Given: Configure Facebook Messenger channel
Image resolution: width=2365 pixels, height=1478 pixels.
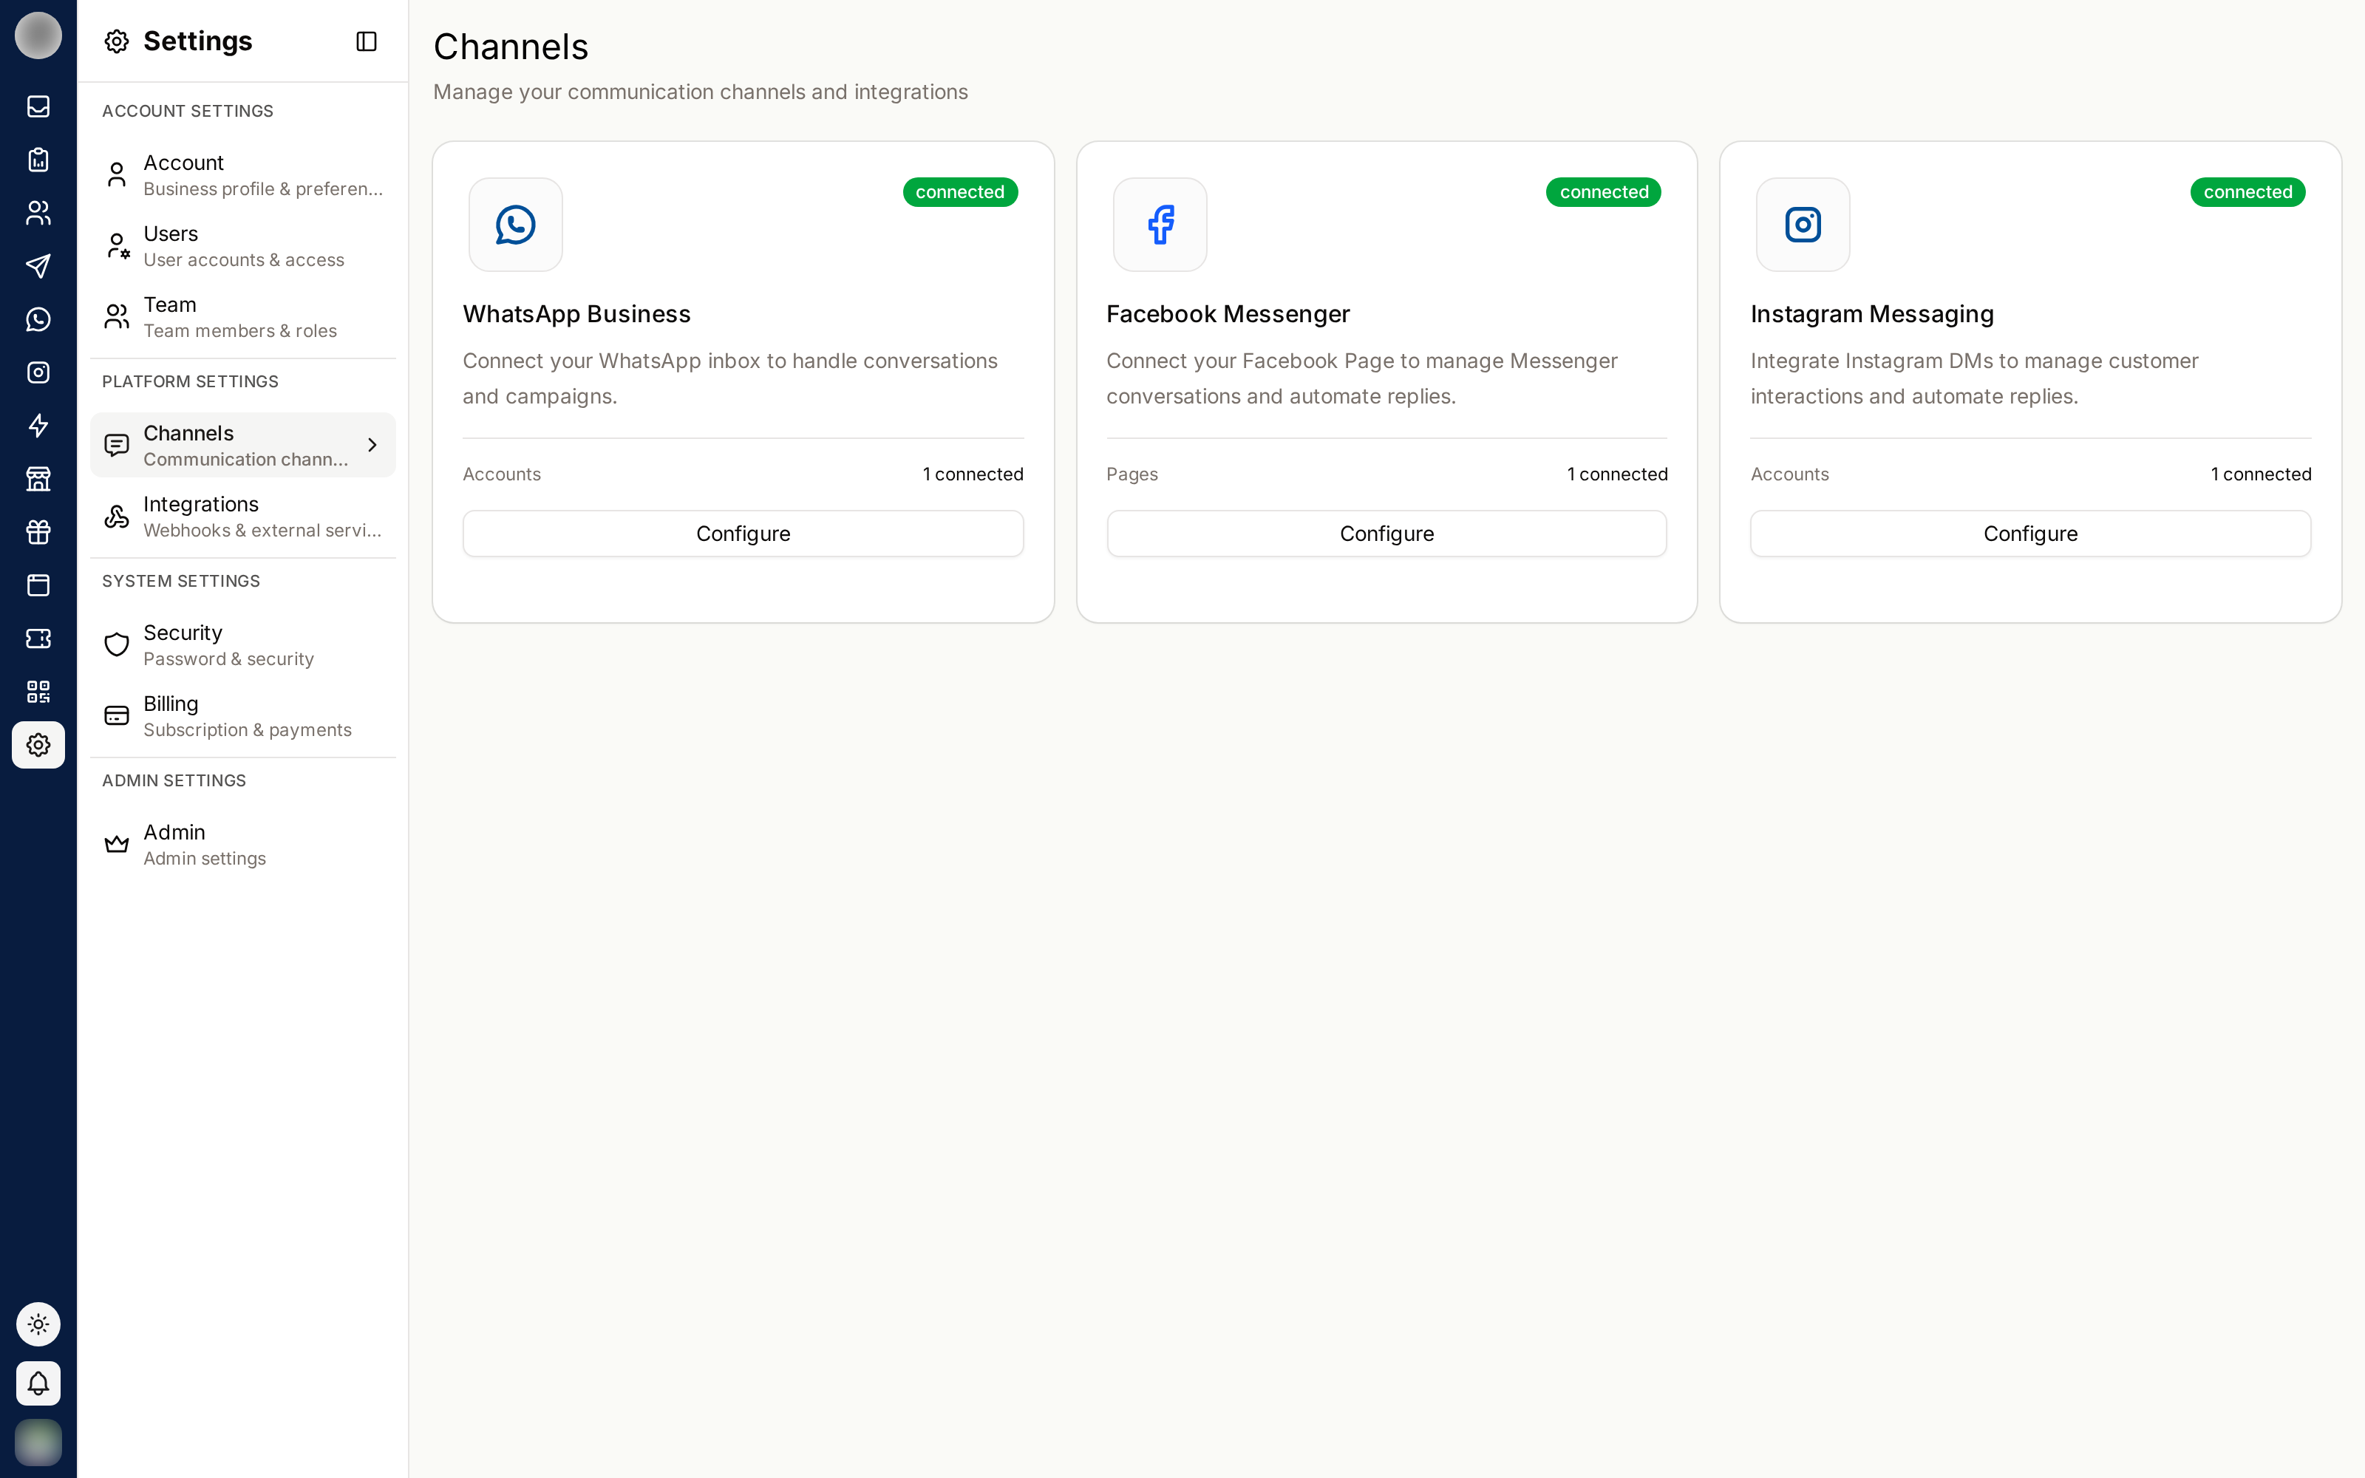Looking at the screenshot, I should (x=1386, y=534).
